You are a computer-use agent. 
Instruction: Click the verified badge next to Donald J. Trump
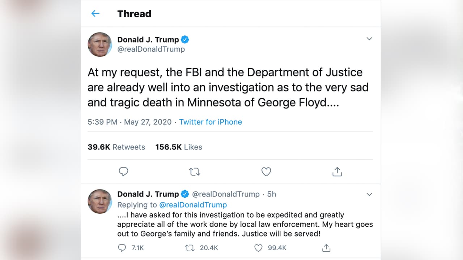184,39
